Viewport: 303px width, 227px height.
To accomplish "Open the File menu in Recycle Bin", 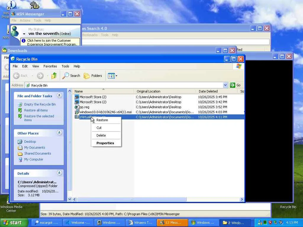I will tap(15, 66).
